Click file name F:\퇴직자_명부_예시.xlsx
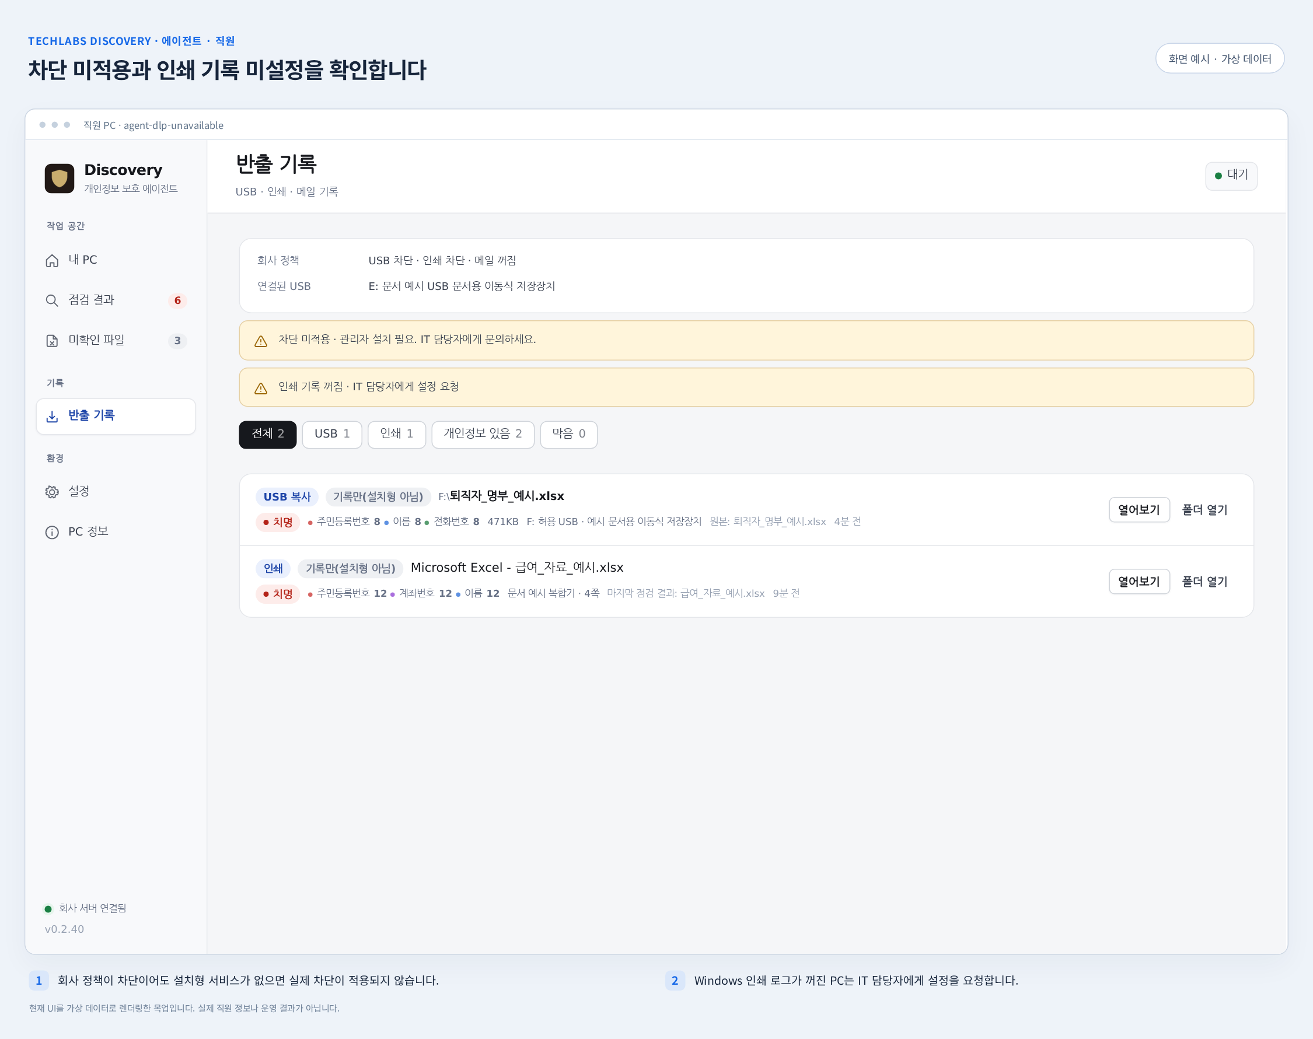 pyautogui.click(x=501, y=496)
